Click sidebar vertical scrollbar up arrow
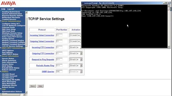Viewport: 172px width, 96px height. [26, 12]
